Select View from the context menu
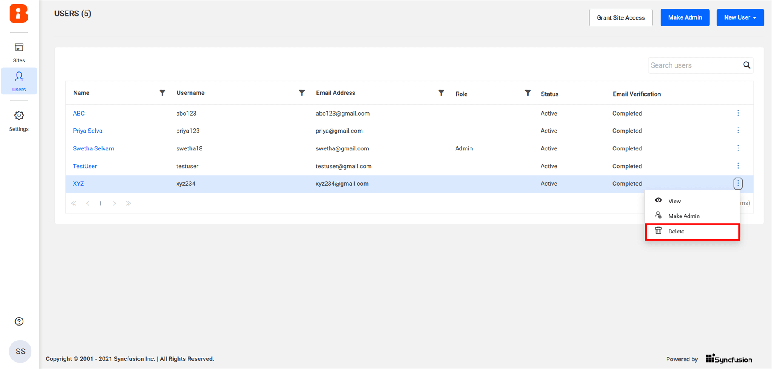Viewport: 772px width, 369px height. coord(674,201)
